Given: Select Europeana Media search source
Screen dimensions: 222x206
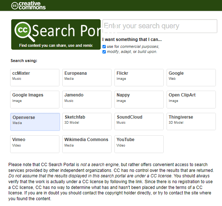Looking at the screenshot, I should point(87,78).
